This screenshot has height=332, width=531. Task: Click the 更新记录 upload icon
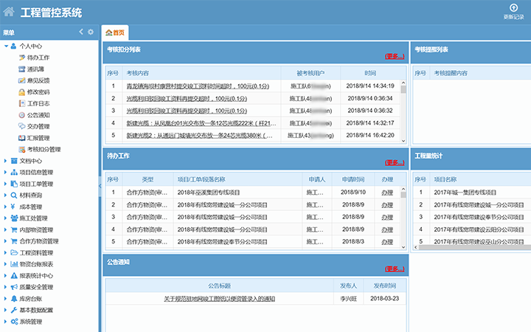tap(513, 7)
